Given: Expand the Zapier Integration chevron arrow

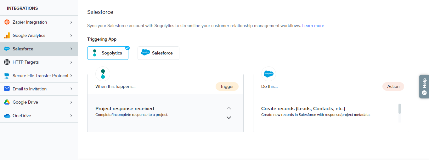Looking at the screenshot, I should [x=71, y=22].
